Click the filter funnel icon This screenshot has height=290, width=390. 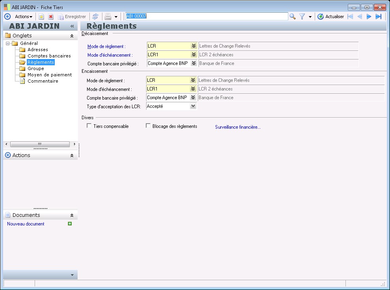(302, 17)
